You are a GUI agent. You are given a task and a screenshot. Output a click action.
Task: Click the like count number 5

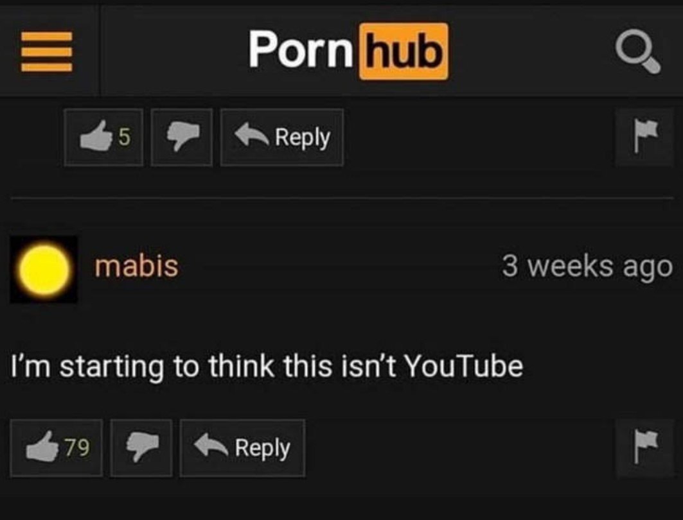point(124,137)
